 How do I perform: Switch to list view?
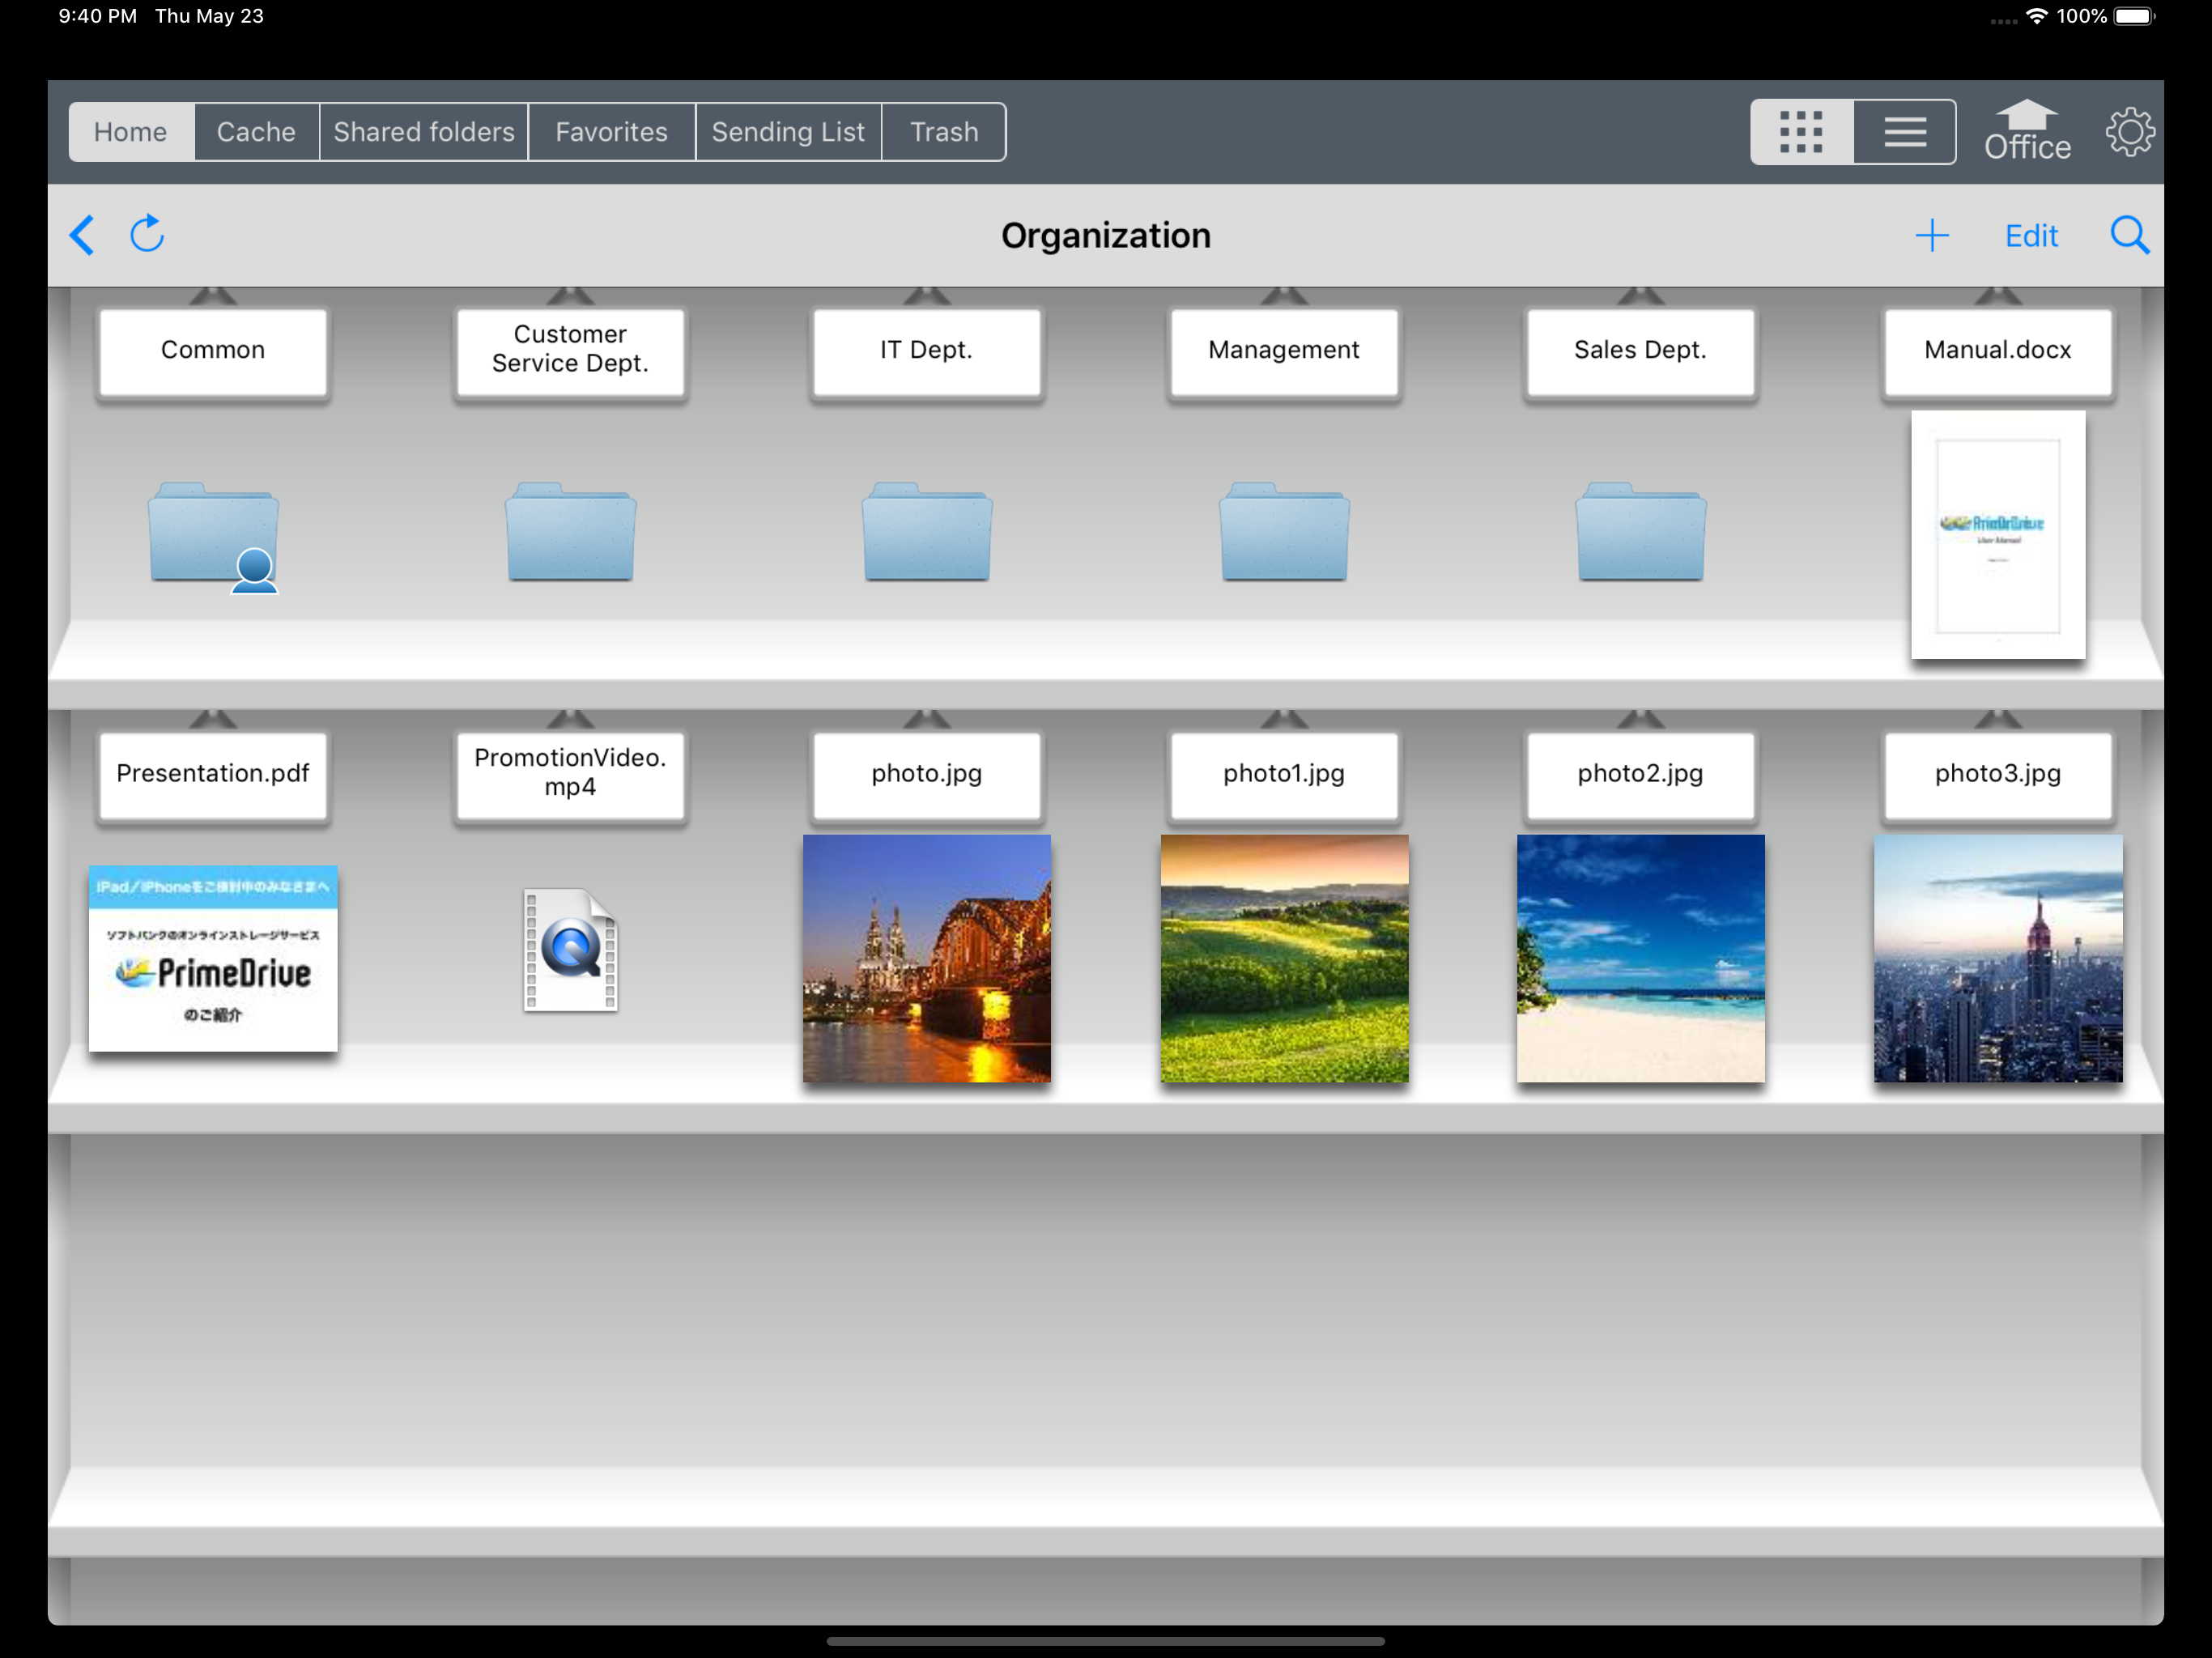[x=1904, y=132]
